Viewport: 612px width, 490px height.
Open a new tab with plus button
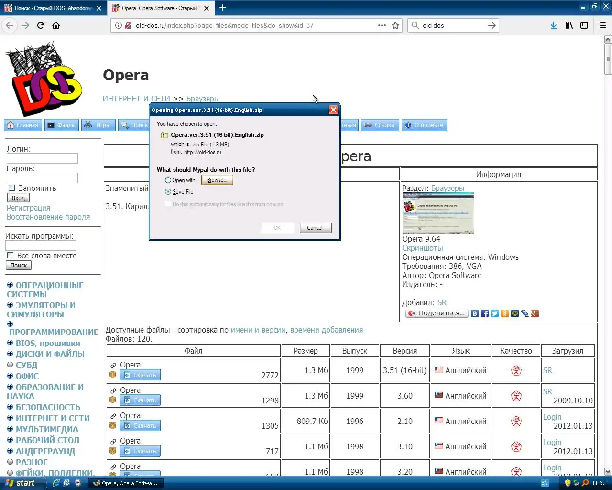(x=223, y=8)
